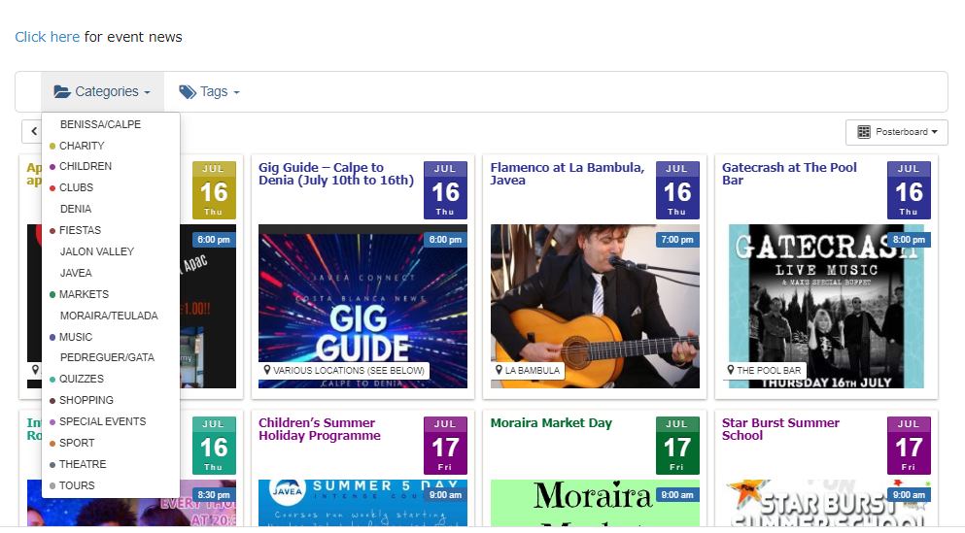
Task: Click the flamenco guitarist photo
Action: 595,306
